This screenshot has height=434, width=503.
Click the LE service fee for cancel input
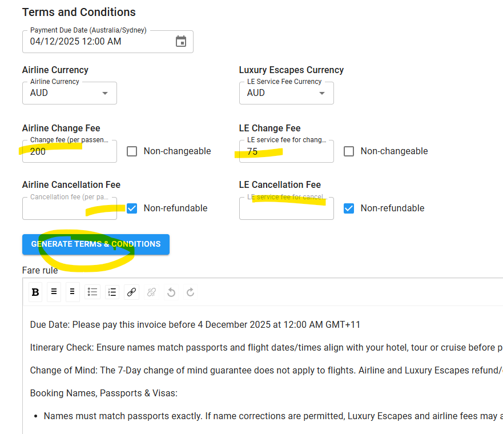pyautogui.click(x=285, y=209)
